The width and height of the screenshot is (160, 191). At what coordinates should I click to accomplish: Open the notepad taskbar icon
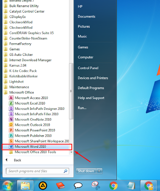(131, 186)
